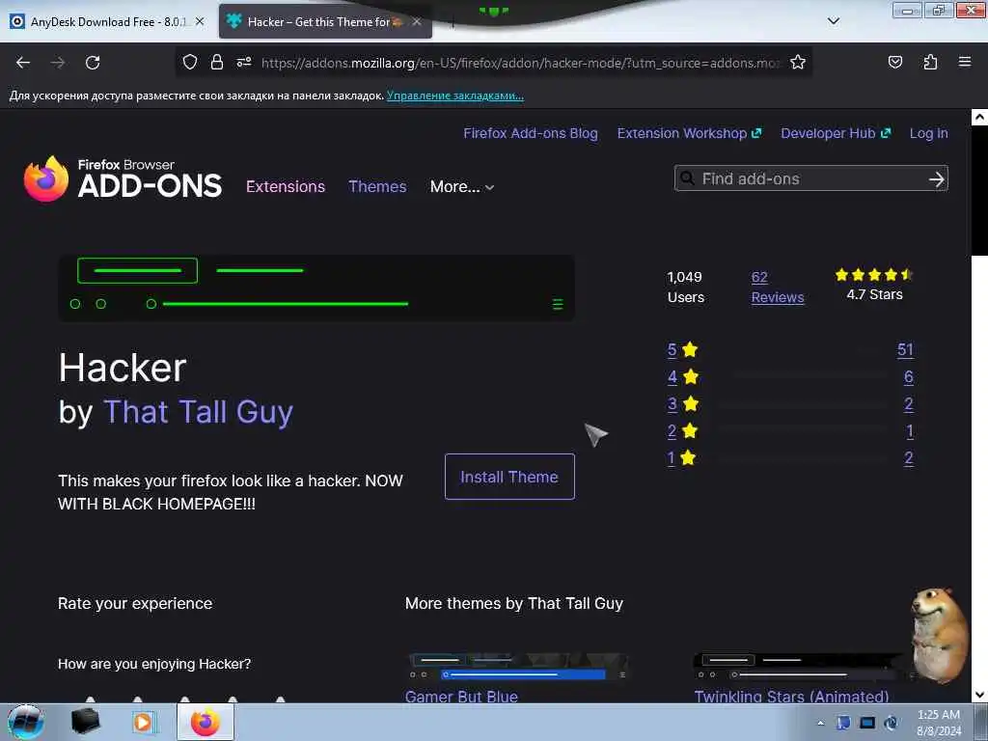Click the address bar URL

[520, 63]
